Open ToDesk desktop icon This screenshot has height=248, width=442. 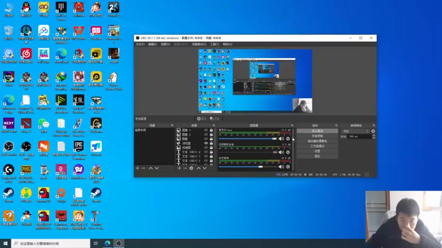pos(96,148)
